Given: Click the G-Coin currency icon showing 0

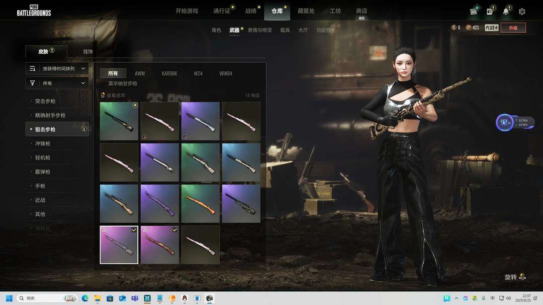Looking at the screenshot, I should (454, 28).
